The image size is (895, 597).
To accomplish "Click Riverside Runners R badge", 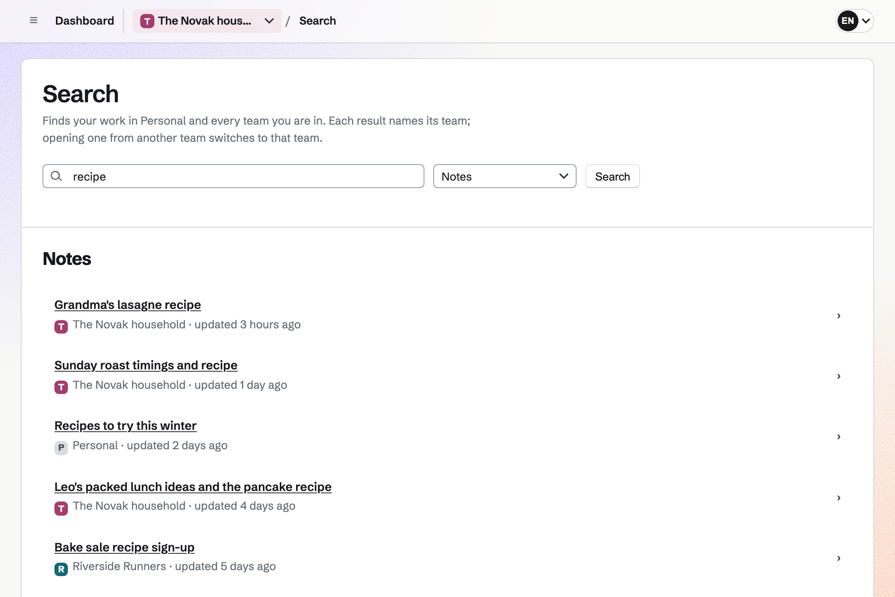I will pos(61,569).
